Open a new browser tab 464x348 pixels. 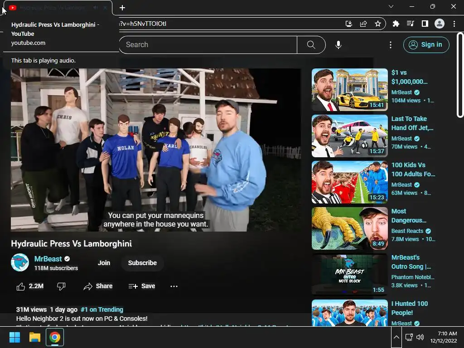click(122, 8)
